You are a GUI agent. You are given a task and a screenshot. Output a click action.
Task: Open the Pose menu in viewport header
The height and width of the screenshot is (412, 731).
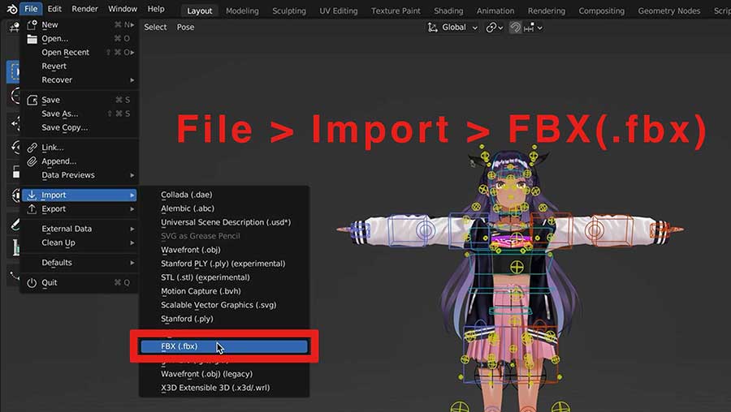pyautogui.click(x=185, y=27)
